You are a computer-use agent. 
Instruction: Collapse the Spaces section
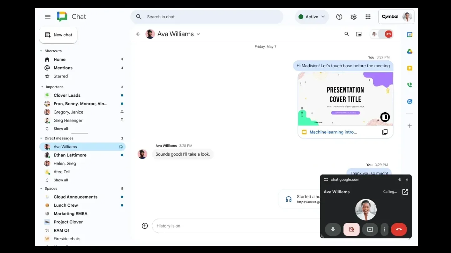point(41,189)
